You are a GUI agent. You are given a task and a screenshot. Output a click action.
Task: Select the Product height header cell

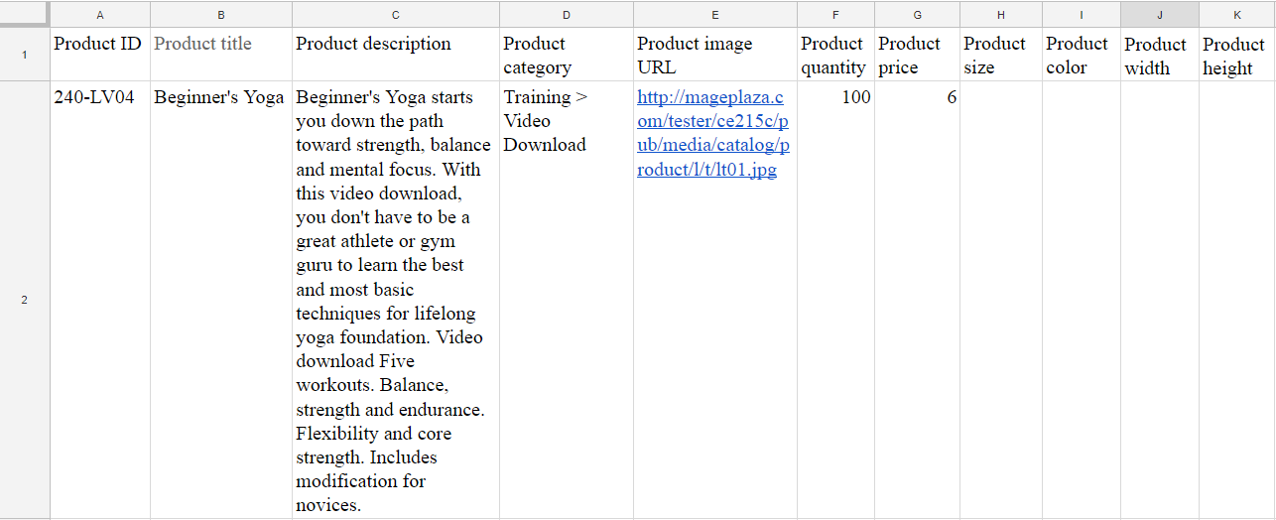pos(1236,55)
